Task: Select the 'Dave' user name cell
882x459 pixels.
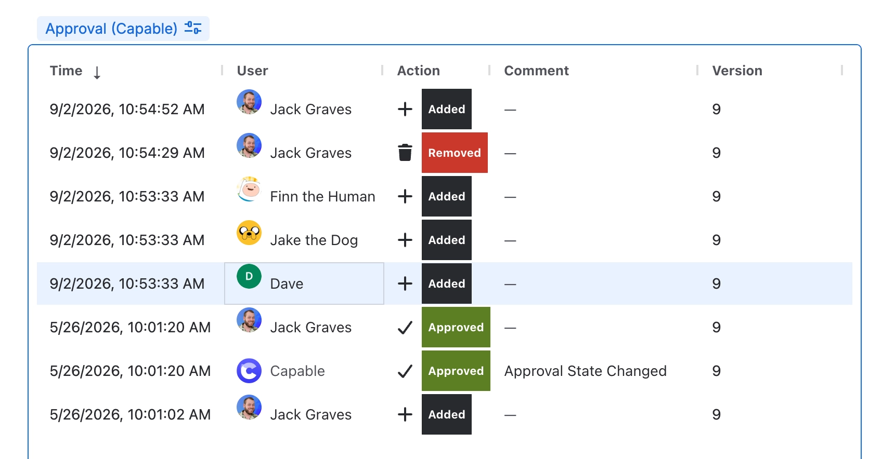Action: coord(304,283)
